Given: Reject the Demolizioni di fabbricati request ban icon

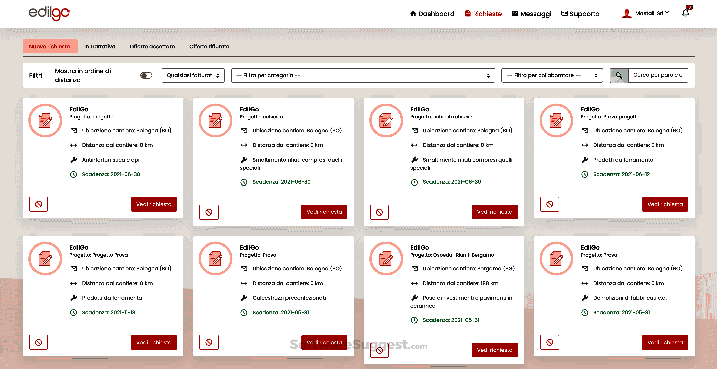Looking at the screenshot, I should pyautogui.click(x=549, y=342).
